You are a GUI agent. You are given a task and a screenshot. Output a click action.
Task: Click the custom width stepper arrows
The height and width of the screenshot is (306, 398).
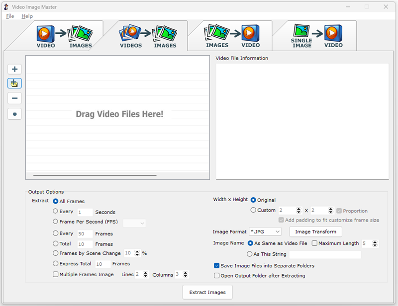click(298, 210)
